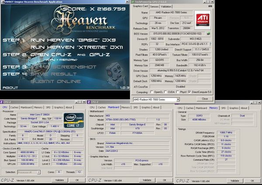Open SPD tab in CPU-Z Memory window
The width and height of the screenshot is (262, 185).
click(224, 108)
